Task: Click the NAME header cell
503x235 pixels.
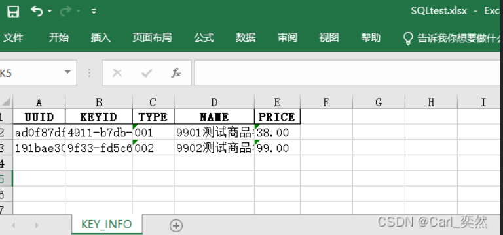Action: tap(214, 117)
